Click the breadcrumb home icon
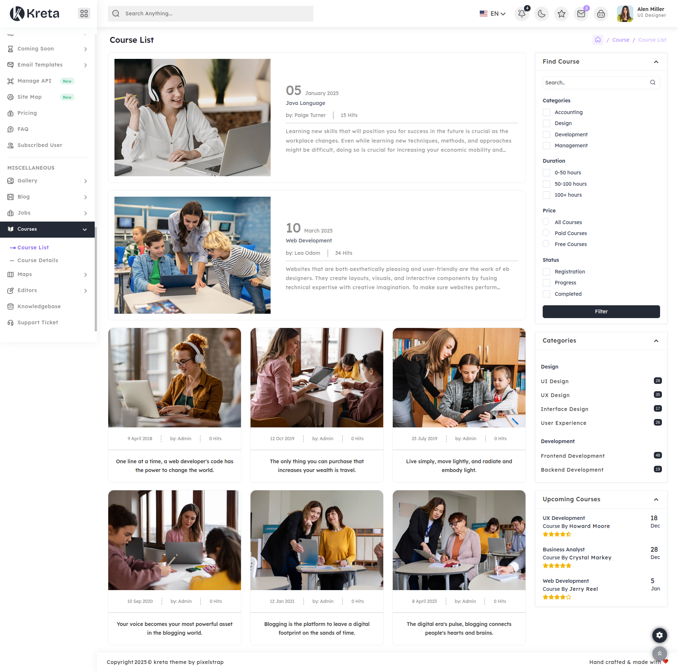678x672 pixels. point(598,40)
